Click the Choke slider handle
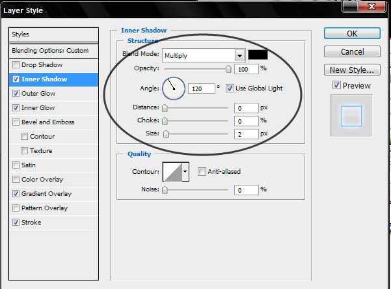The image size is (391, 289). point(165,121)
